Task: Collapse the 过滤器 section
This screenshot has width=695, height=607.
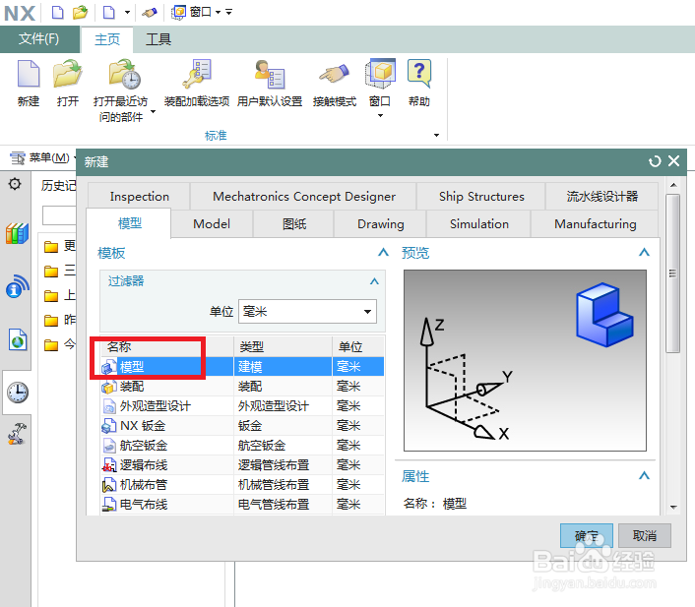Action: (x=374, y=281)
